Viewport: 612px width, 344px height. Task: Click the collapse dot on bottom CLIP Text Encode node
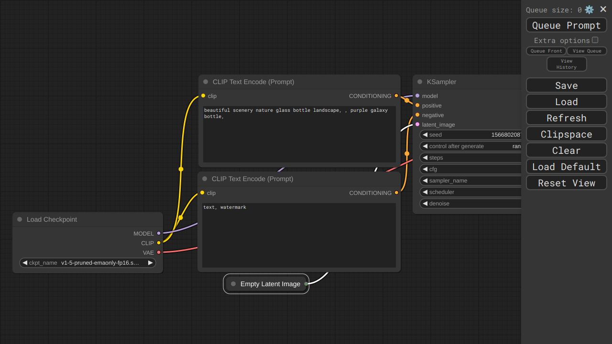click(205, 179)
